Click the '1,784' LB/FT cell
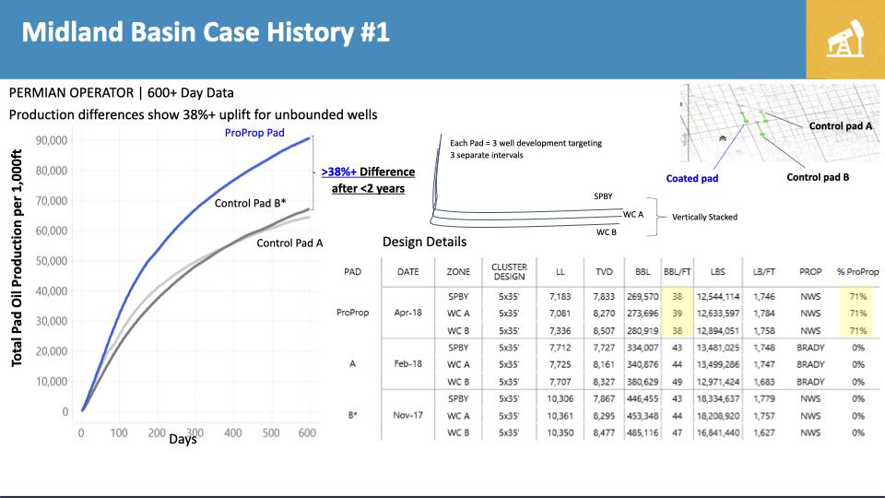This screenshot has width=885, height=498. tap(763, 314)
